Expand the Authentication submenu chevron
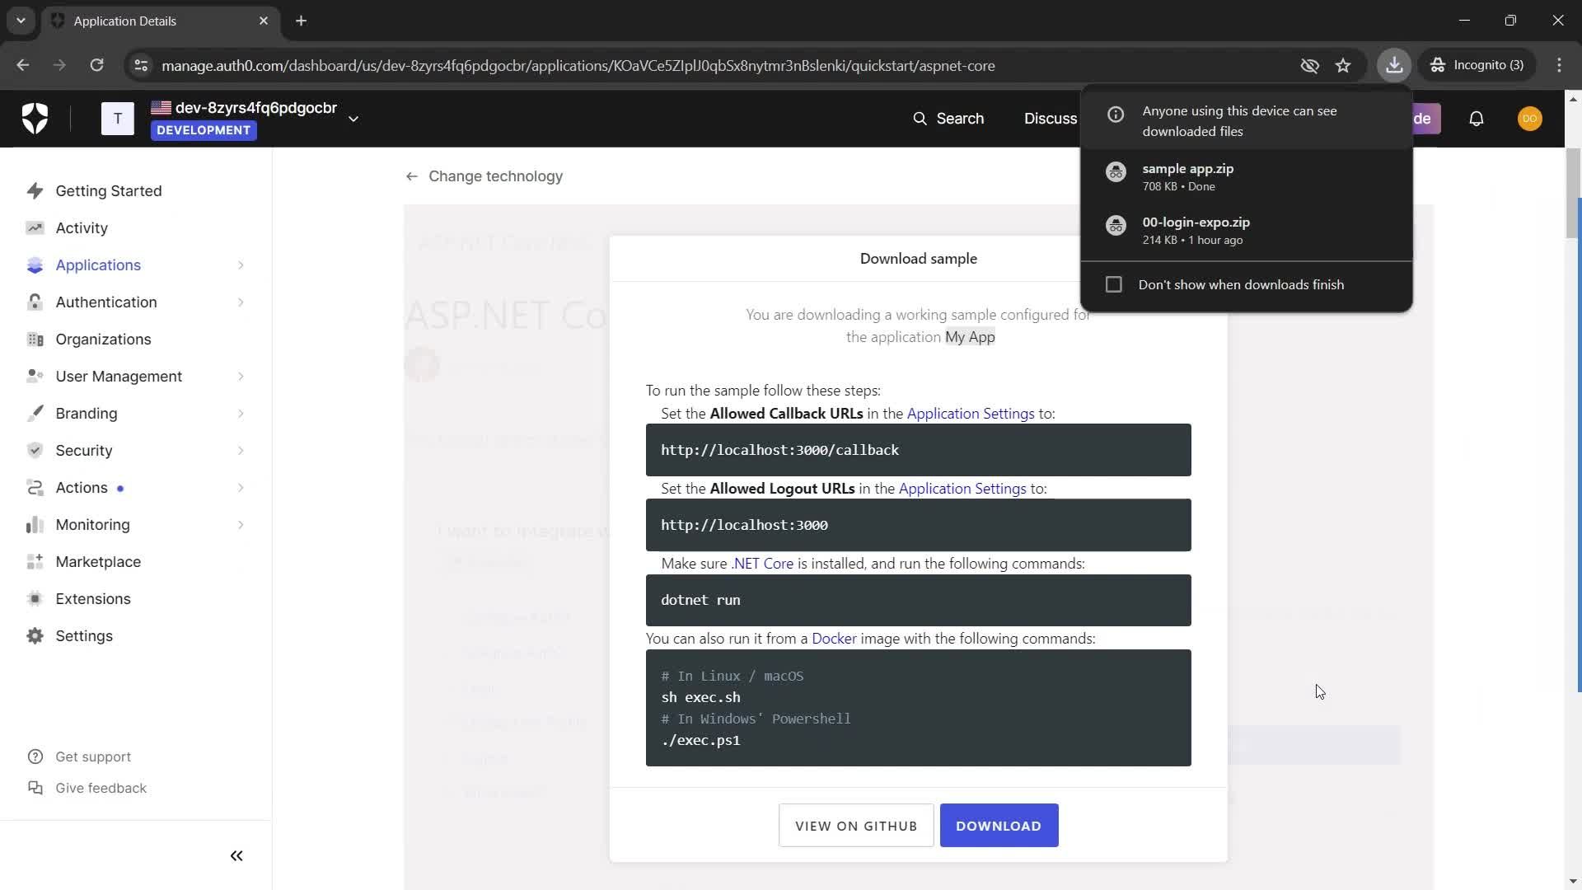Screen dimensions: 1582x890 click(241, 302)
